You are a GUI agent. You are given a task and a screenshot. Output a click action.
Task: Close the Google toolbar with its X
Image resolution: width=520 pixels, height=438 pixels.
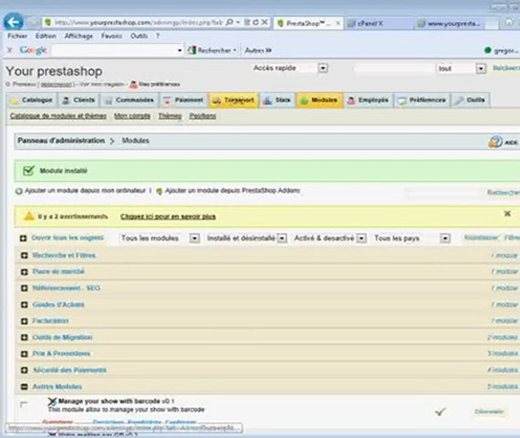click(10, 50)
